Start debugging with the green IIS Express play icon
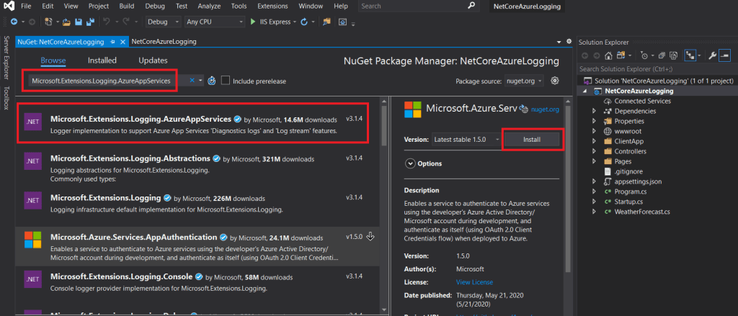Screen dimensions: 738x316 253,22
